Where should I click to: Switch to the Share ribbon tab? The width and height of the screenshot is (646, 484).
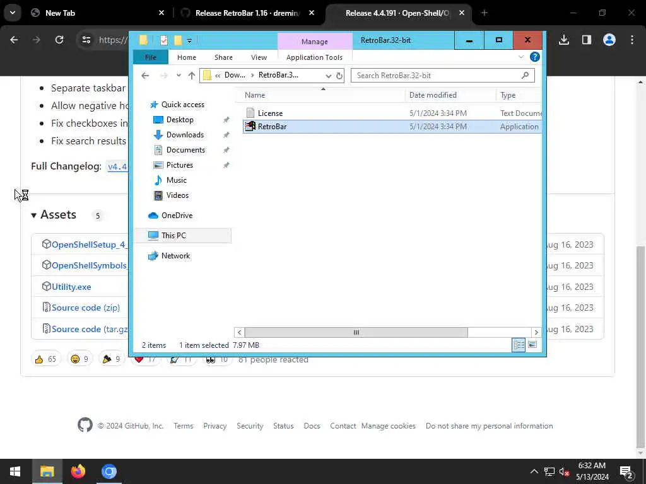click(x=223, y=57)
